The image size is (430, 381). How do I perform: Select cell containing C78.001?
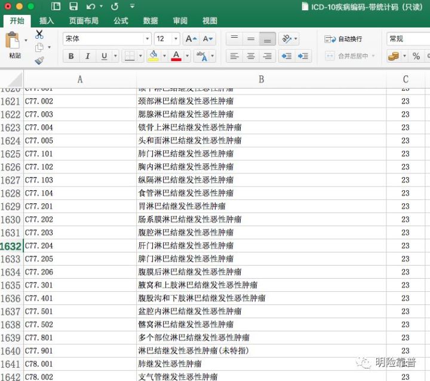click(x=80, y=364)
